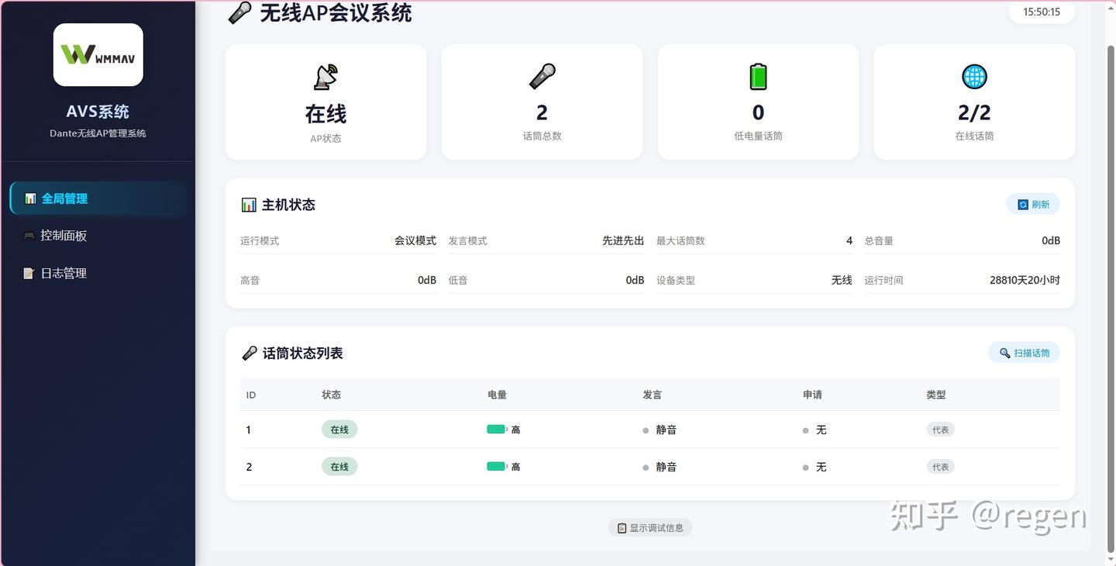Click the 静音 status in row 2
Viewport: 1116px width, 566px height.
coord(660,467)
